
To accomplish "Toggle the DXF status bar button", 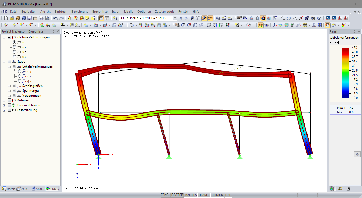I will click(x=228, y=195).
